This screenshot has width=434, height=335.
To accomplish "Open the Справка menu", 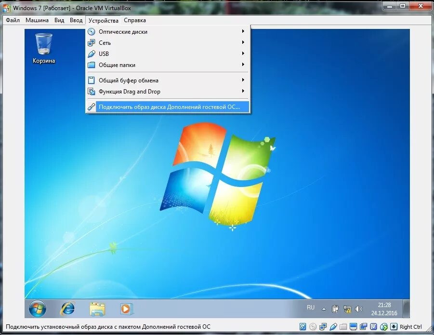I will [x=135, y=20].
